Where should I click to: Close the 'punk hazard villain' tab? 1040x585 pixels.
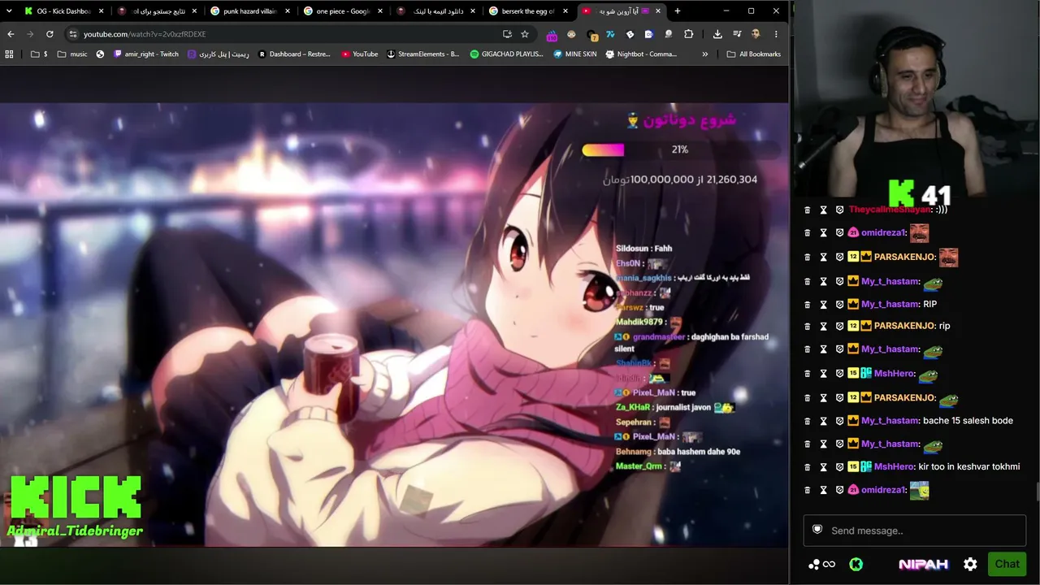coord(287,11)
